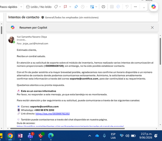Screen dimensions: 162x141
Task: Print the email with the printer icon
Action: (103, 7)
